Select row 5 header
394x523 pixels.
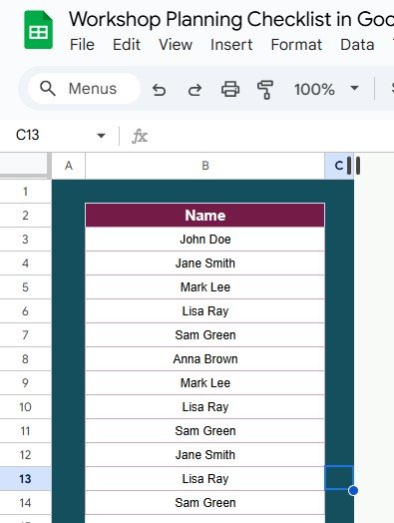pyautogui.click(x=25, y=287)
